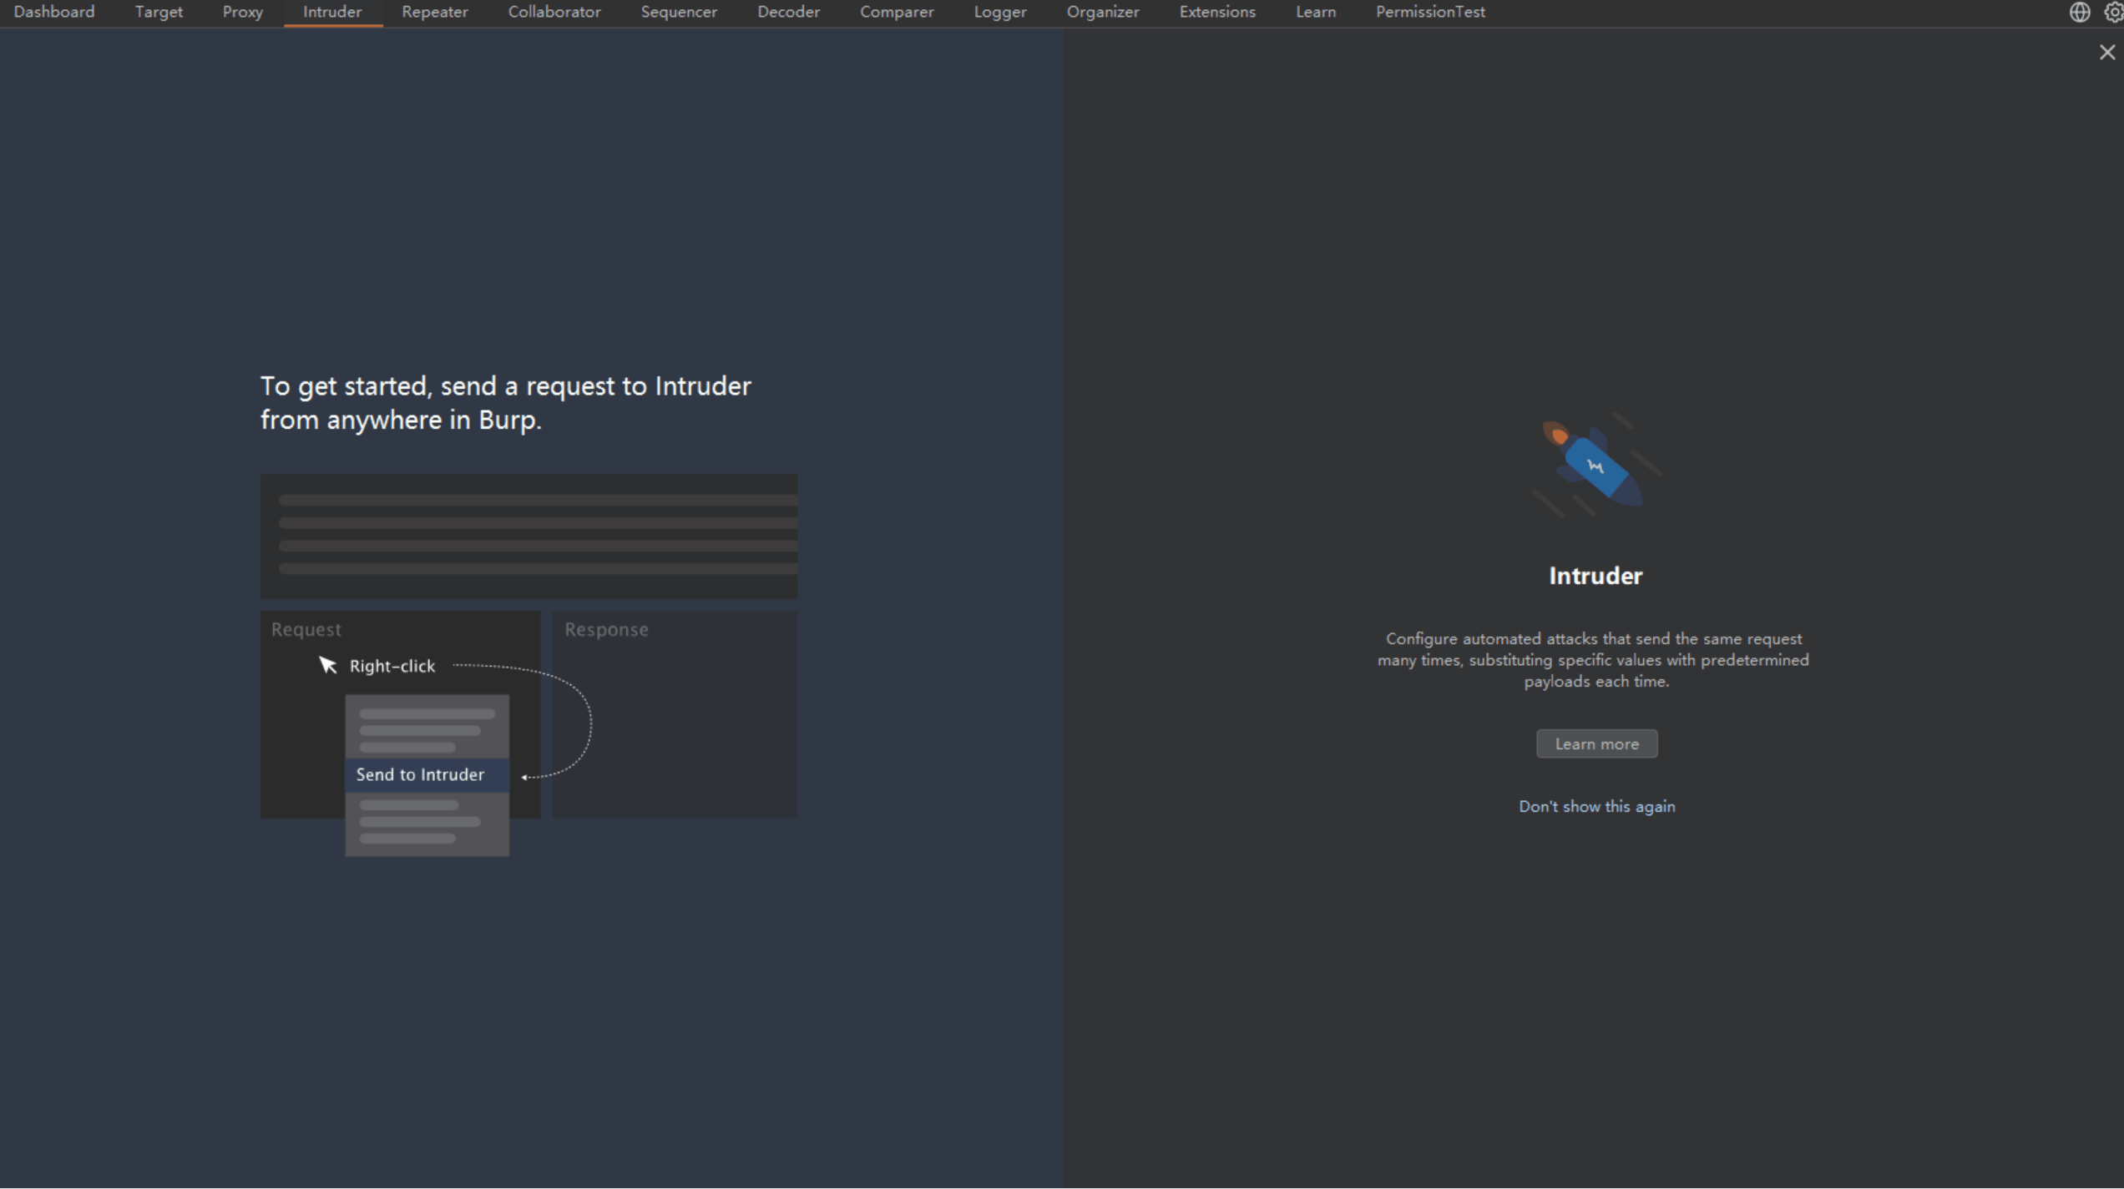2124x1189 pixels.
Task: Switch to the Sequencer tab
Action: tap(679, 12)
